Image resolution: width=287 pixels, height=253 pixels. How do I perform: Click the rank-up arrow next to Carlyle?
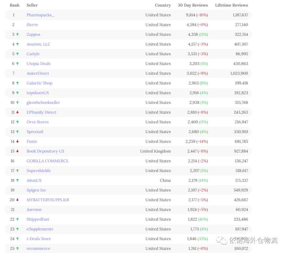point(17,54)
